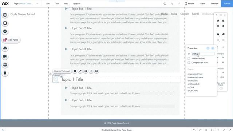Open vector art Link icon
Image resolution: width=233 pixels, height=131 pixels.
click(91, 71)
